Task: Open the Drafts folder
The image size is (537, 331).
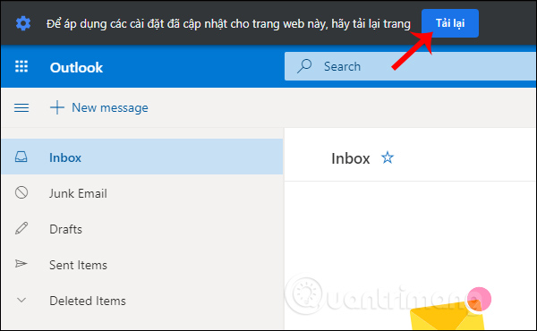Action: (141, 229)
